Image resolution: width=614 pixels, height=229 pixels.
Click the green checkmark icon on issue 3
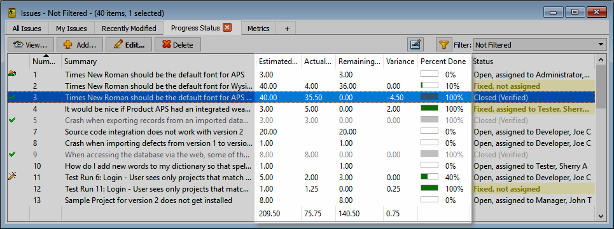tap(12, 97)
